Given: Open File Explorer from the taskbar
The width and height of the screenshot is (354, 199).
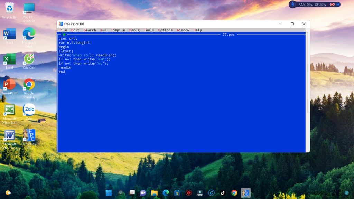Looking at the screenshot, I should (x=155, y=193).
